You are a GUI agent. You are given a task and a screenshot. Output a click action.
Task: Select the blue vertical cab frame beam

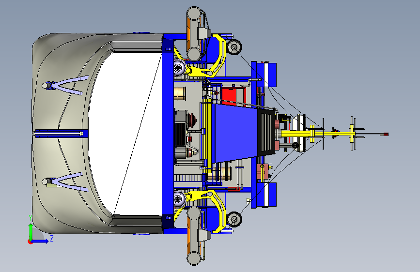pos(168,134)
